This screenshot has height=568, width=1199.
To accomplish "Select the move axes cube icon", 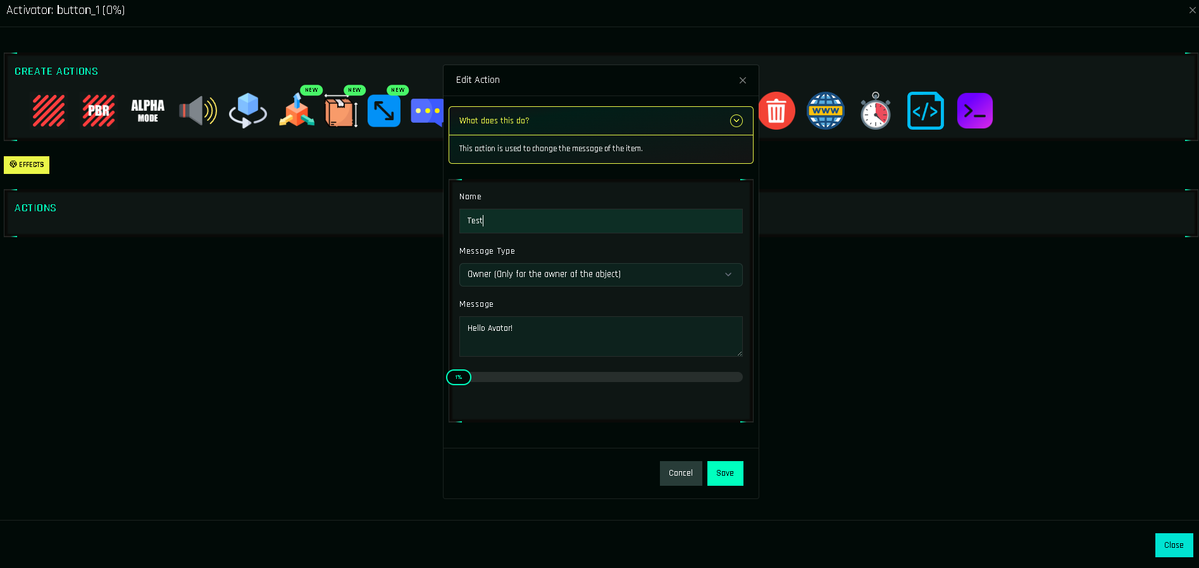I will (x=296, y=111).
